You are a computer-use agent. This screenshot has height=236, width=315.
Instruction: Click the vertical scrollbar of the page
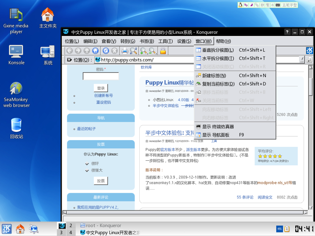(311, 137)
